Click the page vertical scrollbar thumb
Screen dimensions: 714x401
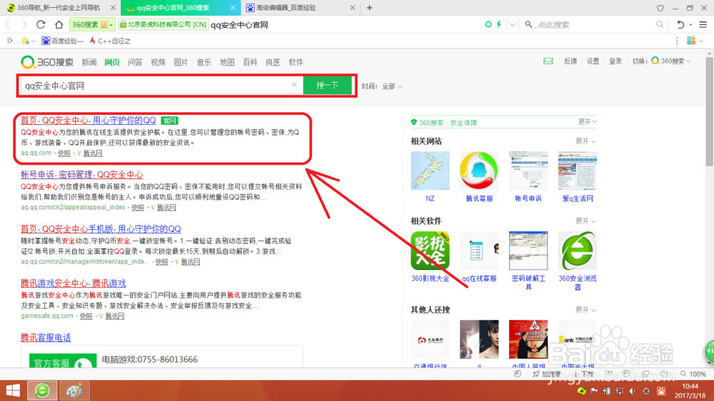pos(710,111)
